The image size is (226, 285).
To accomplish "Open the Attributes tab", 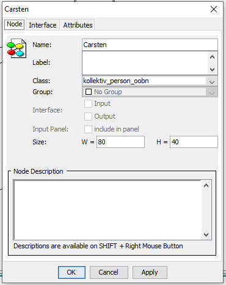I will coord(78,25).
